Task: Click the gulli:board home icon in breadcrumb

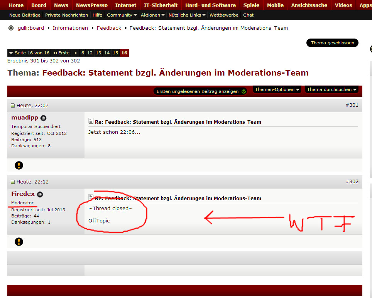Action: 11,28
